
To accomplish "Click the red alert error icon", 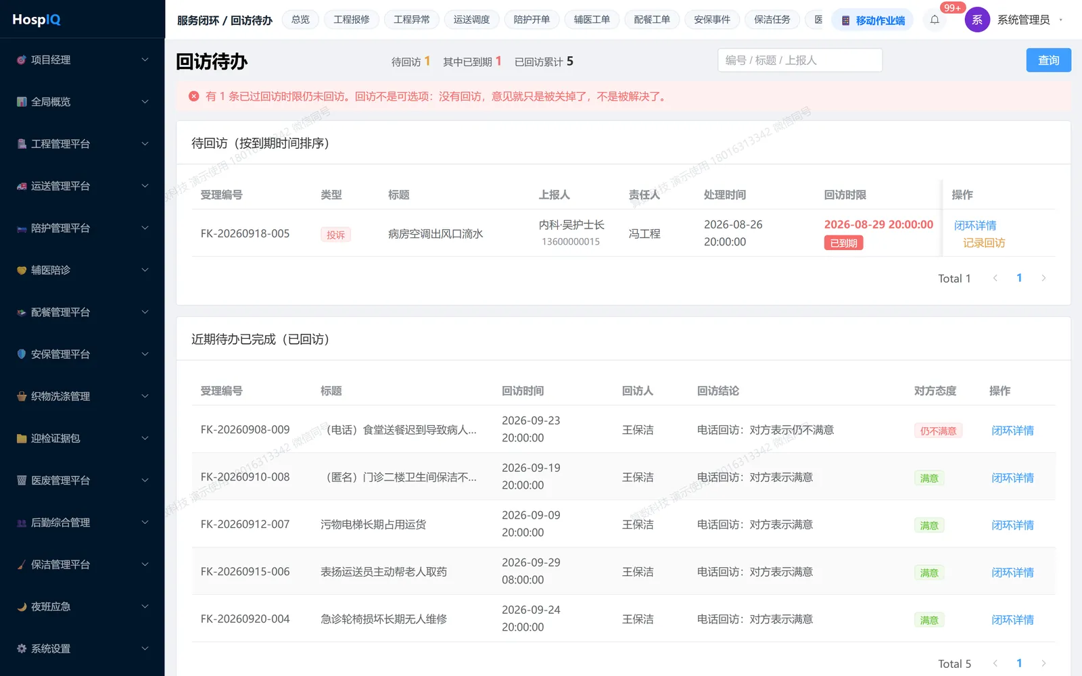I will (x=194, y=97).
